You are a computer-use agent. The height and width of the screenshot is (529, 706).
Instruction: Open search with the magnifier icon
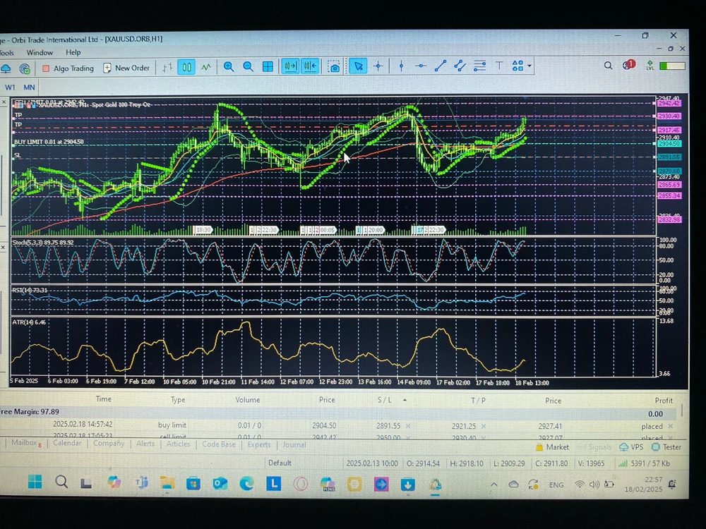[608, 66]
